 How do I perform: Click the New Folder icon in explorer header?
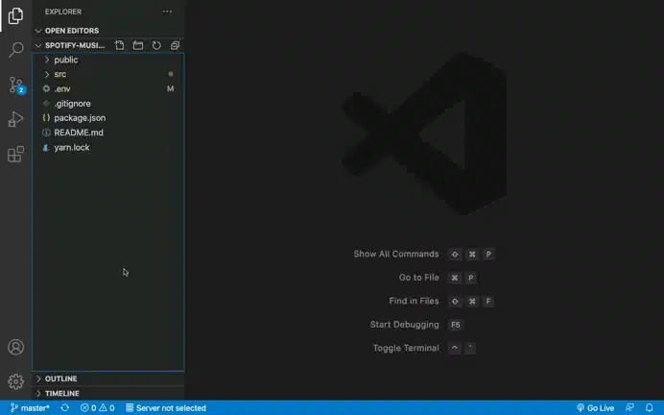(x=138, y=45)
